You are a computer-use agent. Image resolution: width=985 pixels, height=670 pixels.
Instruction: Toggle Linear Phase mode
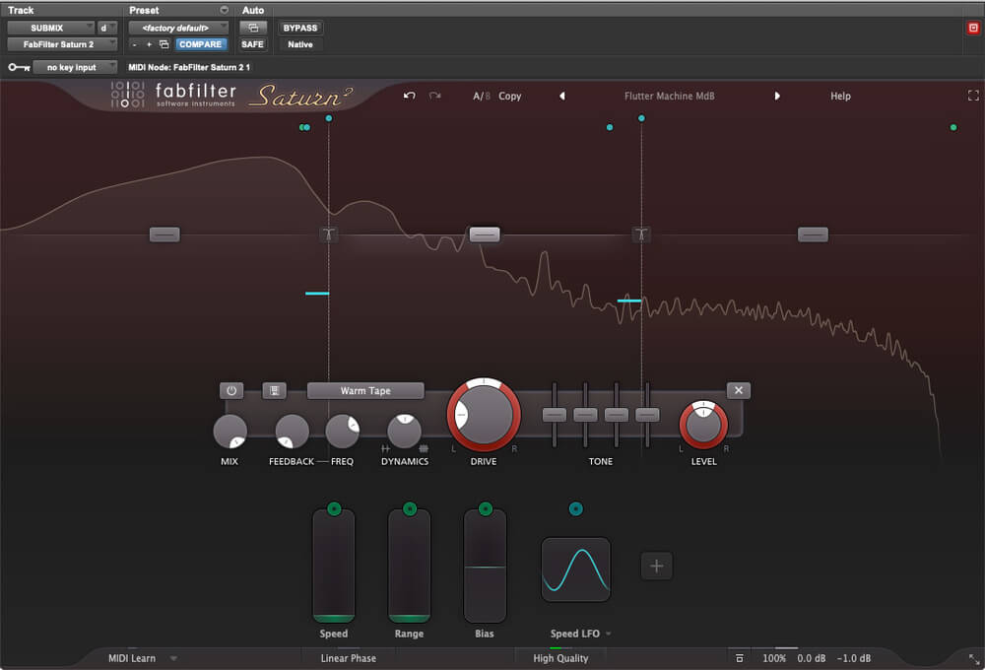(348, 658)
